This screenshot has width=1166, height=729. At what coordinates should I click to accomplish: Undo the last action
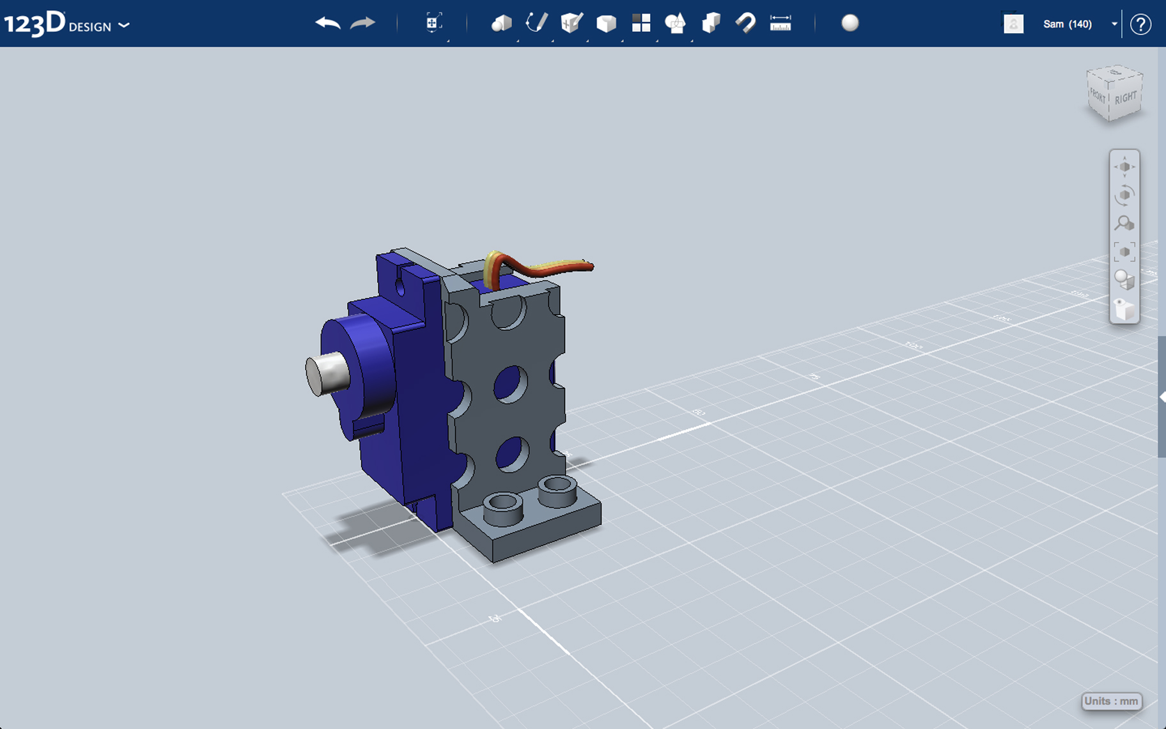[327, 23]
